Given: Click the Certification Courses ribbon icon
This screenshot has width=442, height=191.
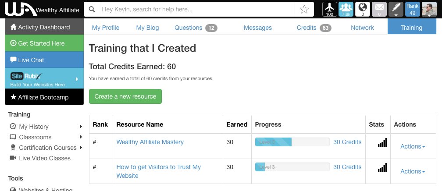Looking at the screenshot, I should pos(13,147).
